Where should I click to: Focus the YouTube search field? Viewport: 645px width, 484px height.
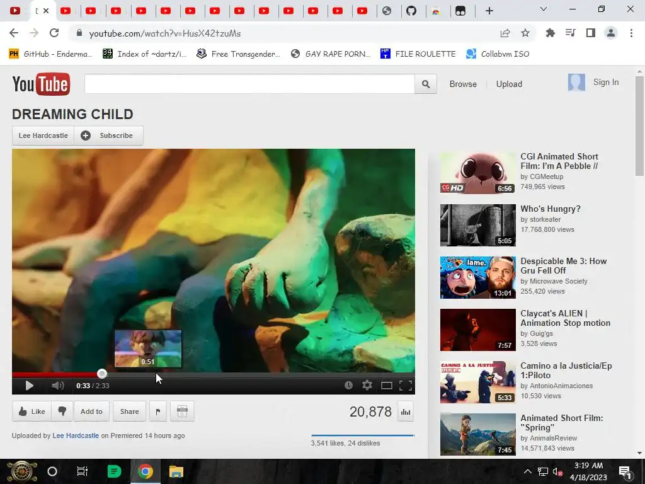click(x=249, y=84)
